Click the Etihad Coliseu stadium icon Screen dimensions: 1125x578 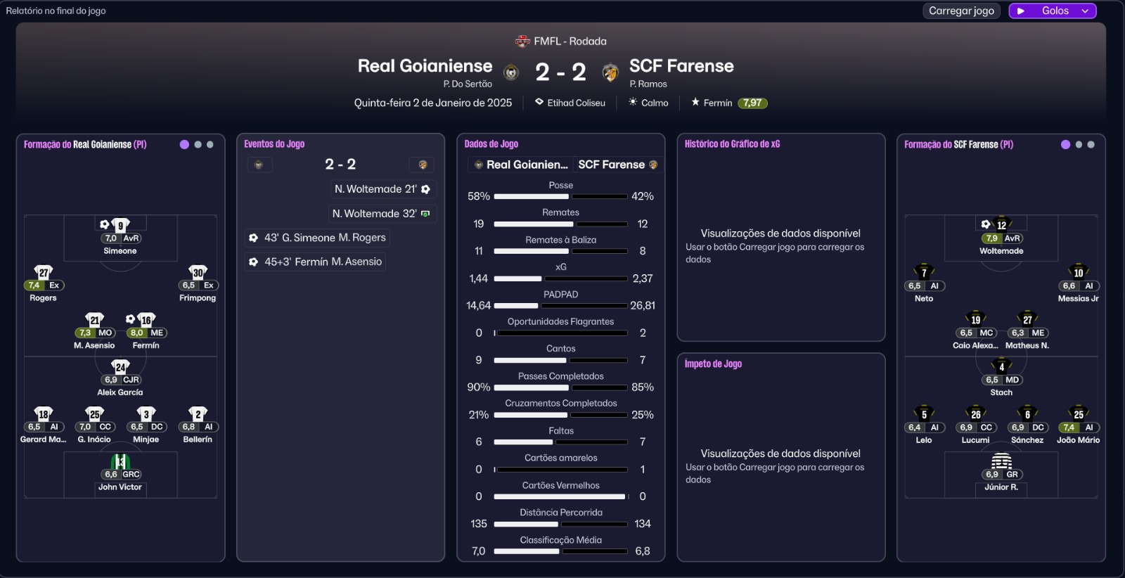coord(539,102)
